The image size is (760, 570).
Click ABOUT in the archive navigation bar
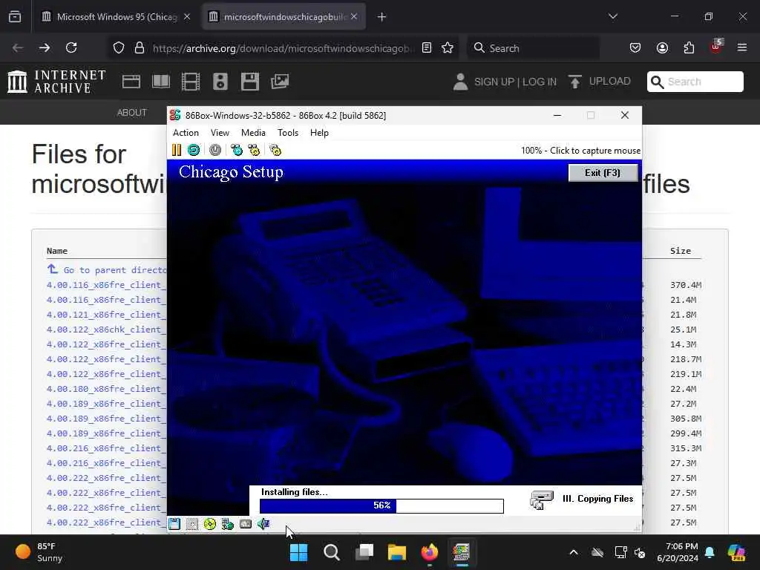(132, 113)
